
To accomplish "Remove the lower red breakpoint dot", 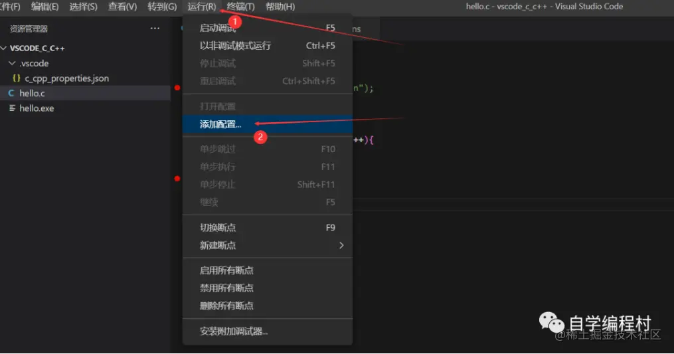I will click(x=177, y=179).
